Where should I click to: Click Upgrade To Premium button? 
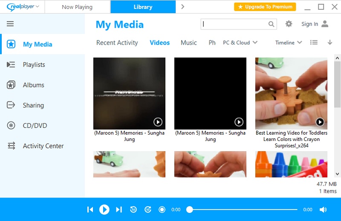click(265, 7)
